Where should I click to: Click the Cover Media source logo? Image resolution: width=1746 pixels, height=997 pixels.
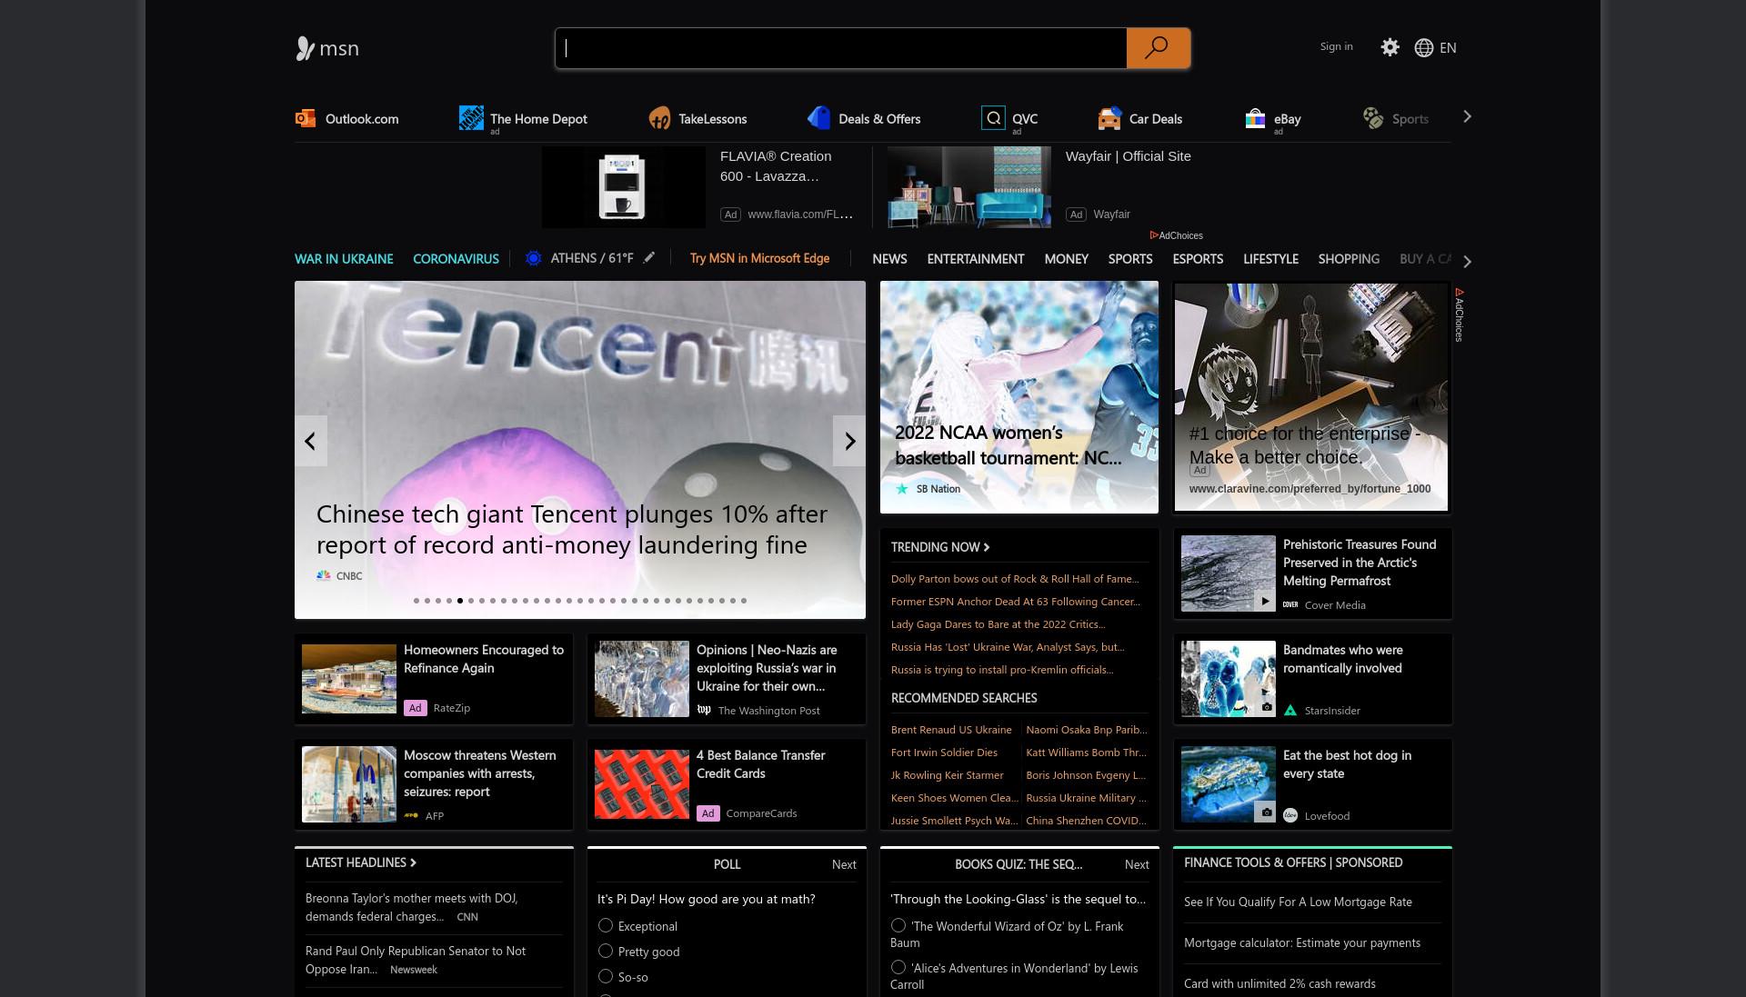tap(1290, 605)
